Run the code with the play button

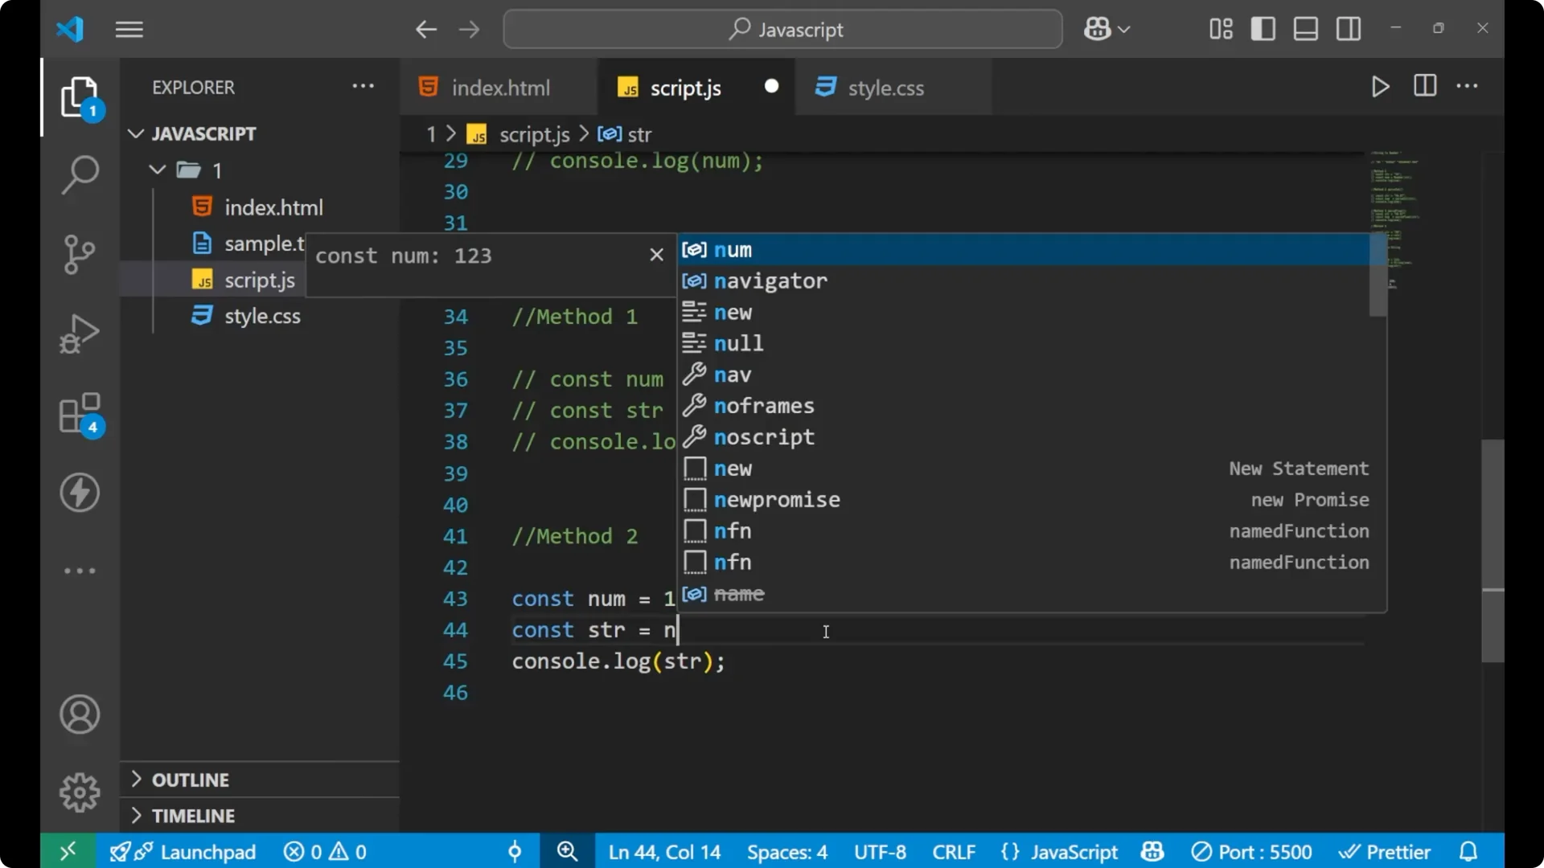[x=1380, y=87]
